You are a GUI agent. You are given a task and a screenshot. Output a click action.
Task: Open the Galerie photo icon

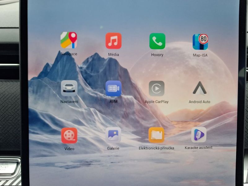coord(113,135)
